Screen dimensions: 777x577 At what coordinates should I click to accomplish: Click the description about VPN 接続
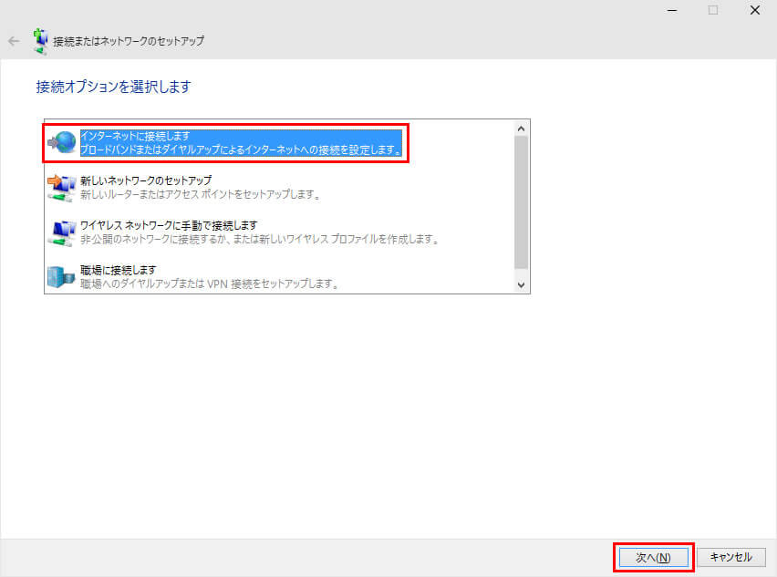[209, 283]
